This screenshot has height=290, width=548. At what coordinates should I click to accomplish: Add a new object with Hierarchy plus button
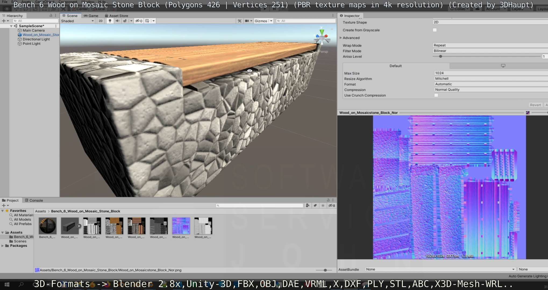point(4,21)
